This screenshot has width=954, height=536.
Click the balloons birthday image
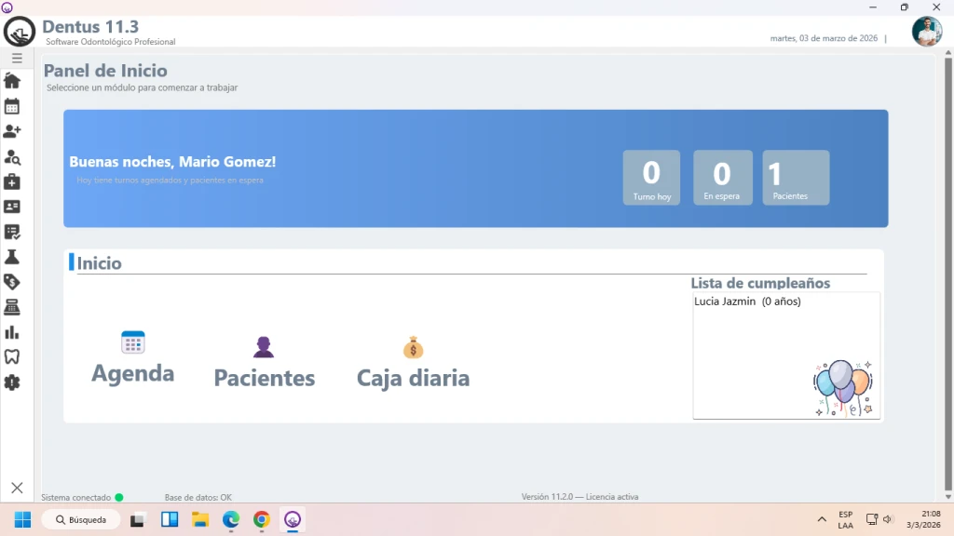[843, 388]
